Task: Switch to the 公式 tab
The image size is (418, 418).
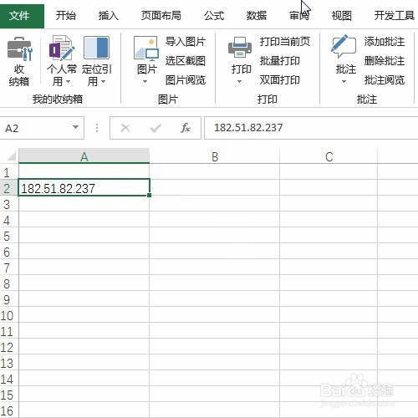Action: tap(214, 16)
